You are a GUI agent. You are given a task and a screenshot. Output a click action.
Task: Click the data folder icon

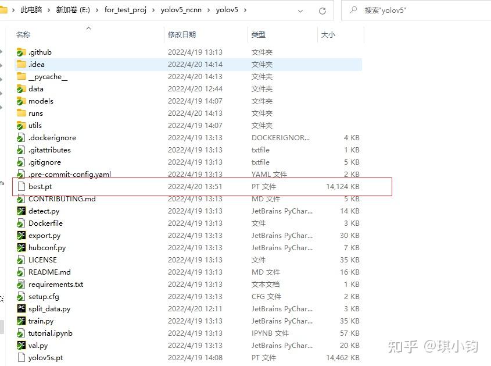tap(21, 89)
